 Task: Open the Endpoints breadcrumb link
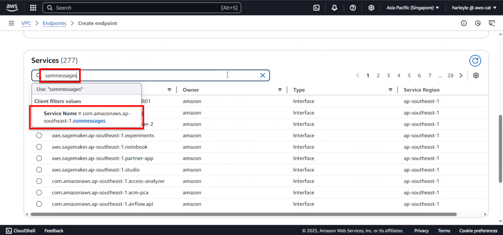[54, 23]
